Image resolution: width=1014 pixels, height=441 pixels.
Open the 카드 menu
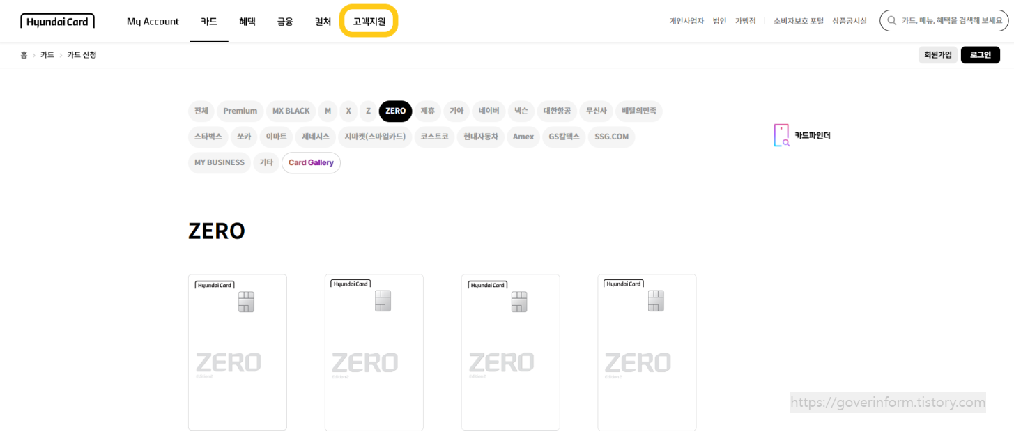(209, 22)
